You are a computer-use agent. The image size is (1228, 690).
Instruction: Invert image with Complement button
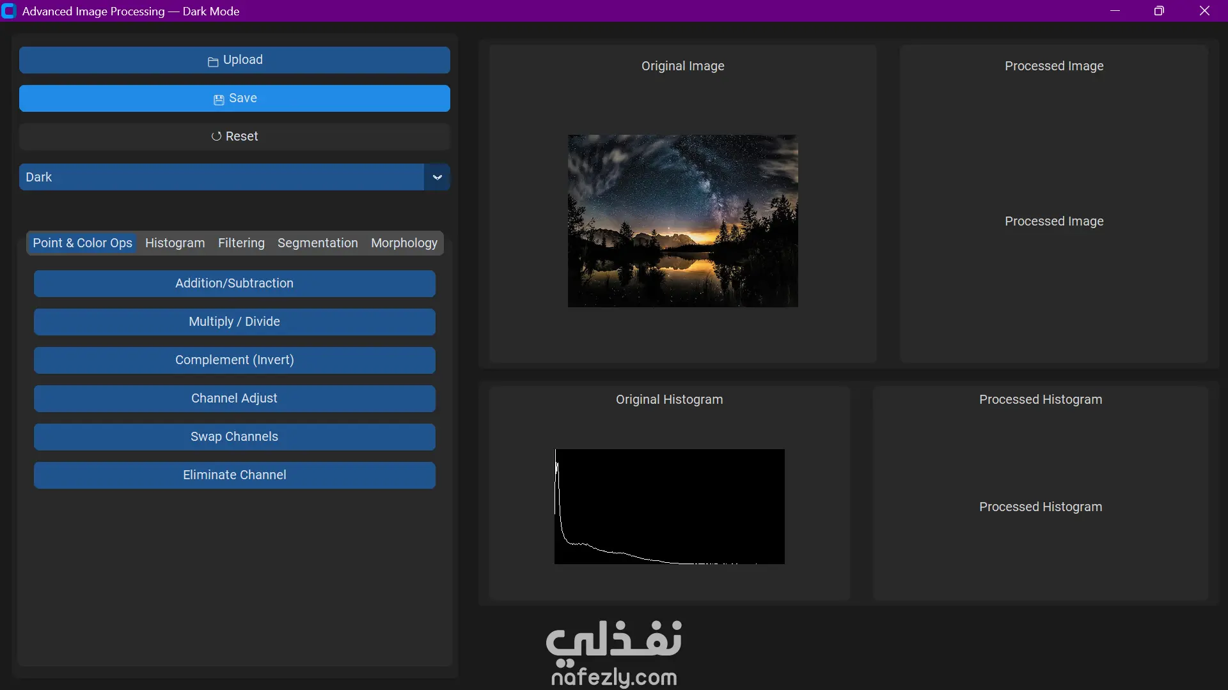[234, 360]
